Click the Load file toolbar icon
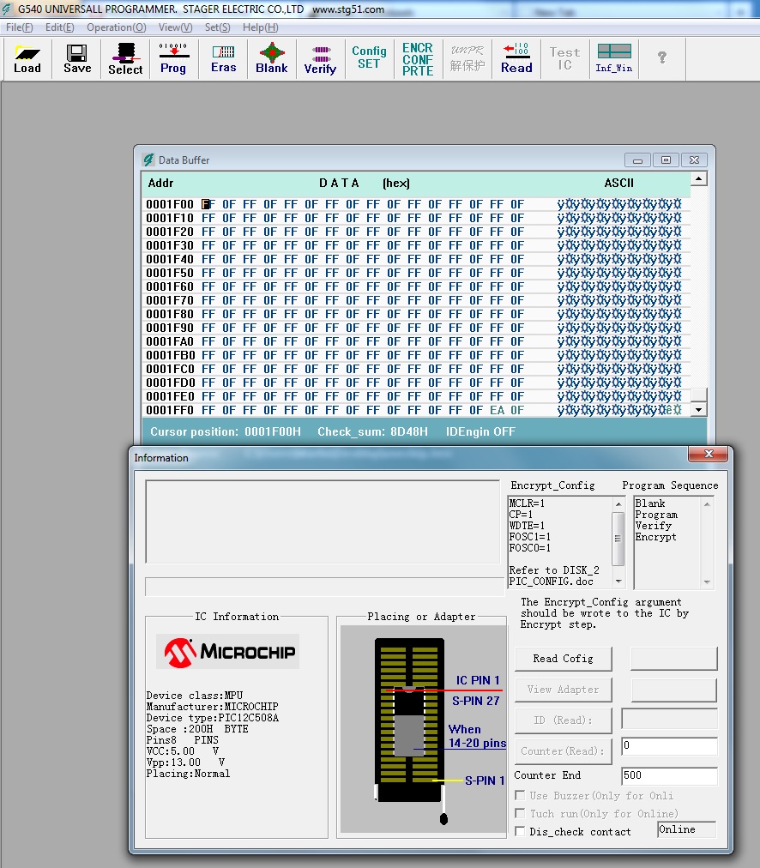 27,58
